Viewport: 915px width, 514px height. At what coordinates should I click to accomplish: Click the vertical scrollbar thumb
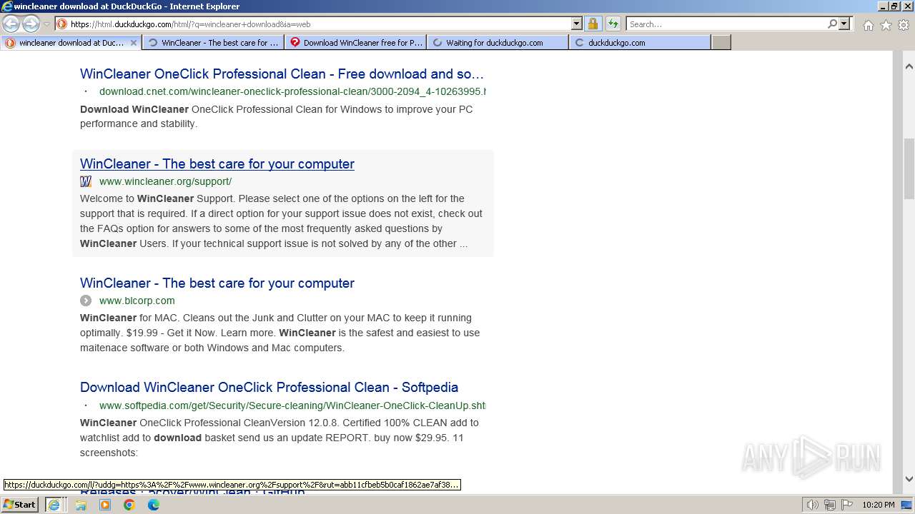pos(909,168)
